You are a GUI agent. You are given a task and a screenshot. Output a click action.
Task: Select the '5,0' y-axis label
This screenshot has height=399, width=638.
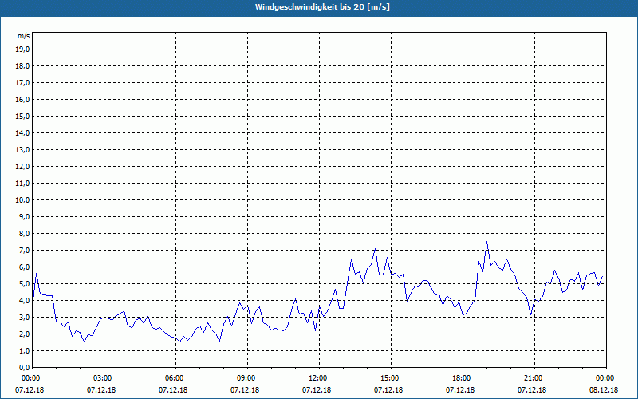coord(24,284)
